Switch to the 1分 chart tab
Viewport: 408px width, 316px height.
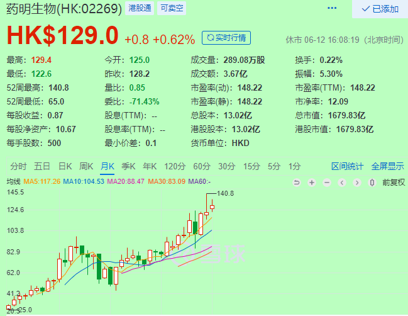(x=294, y=166)
